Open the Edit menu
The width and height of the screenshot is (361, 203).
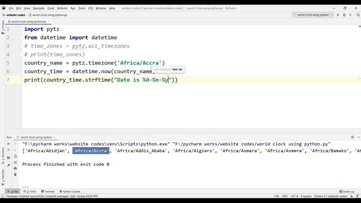(x=19, y=8)
